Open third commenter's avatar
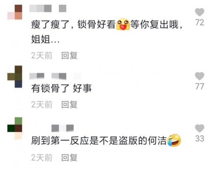This screenshot has width=212, height=169. [15, 128]
